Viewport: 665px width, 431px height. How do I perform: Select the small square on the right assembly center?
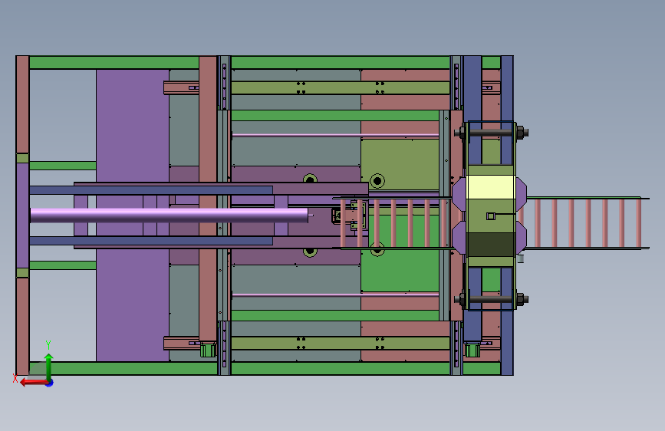tap(491, 216)
